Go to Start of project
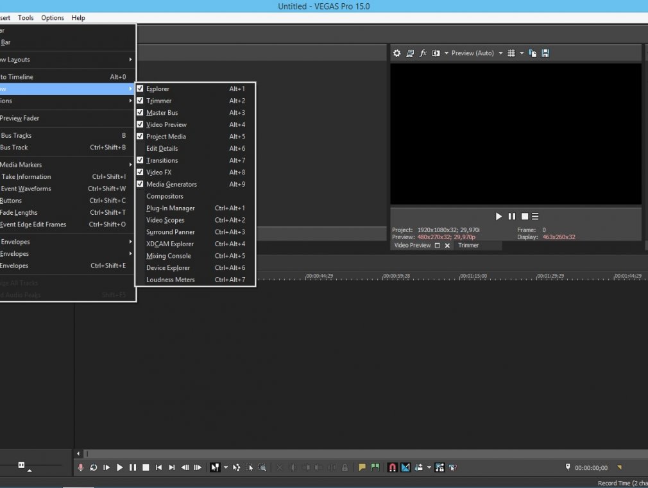The width and height of the screenshot is (648, 488). (158, 467)
